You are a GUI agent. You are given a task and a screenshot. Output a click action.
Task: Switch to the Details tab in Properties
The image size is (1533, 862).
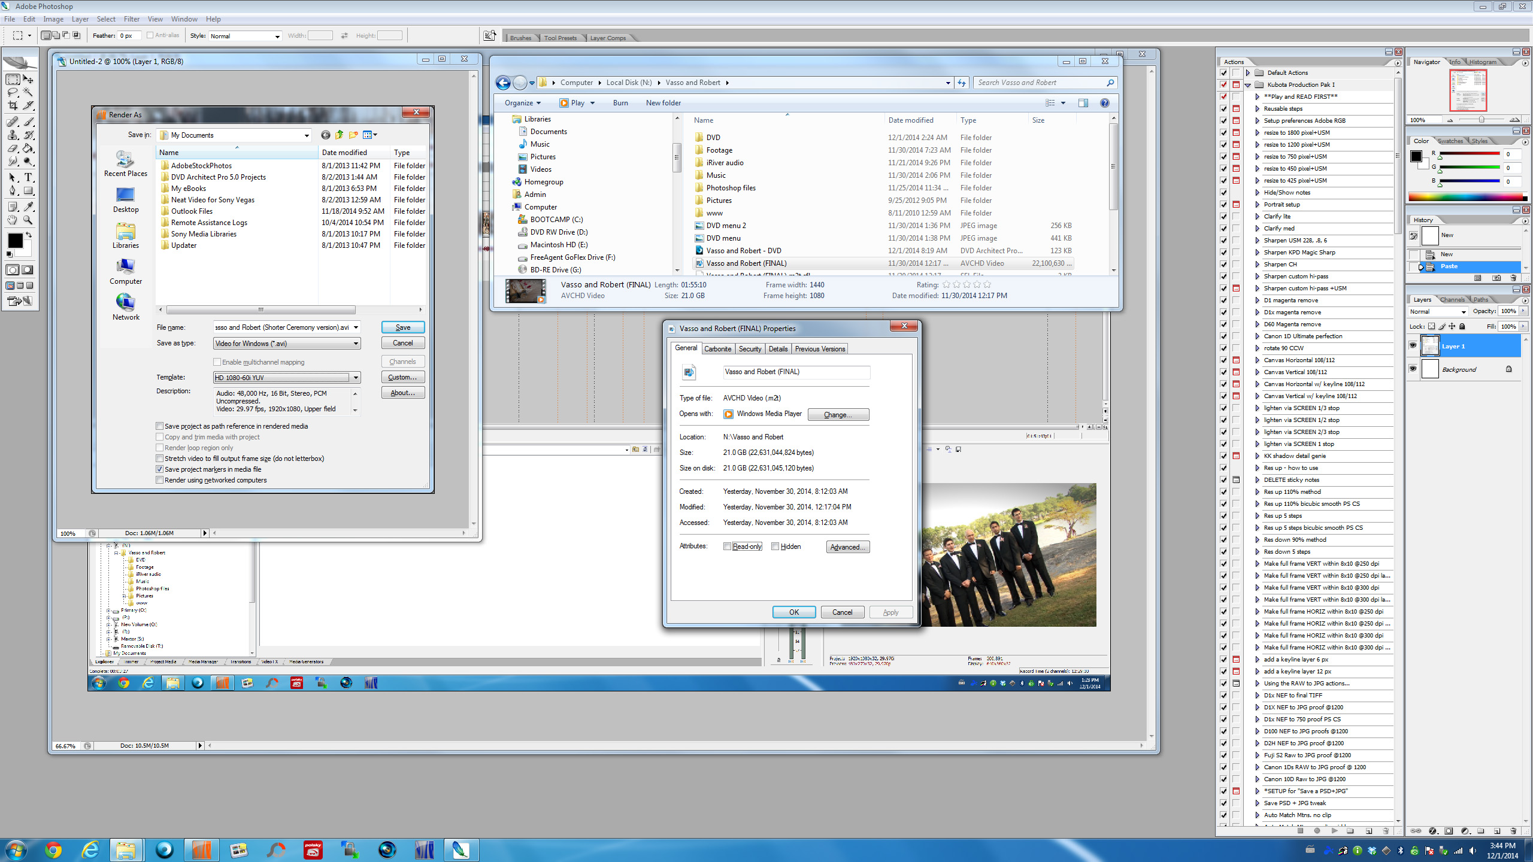(x=778, y=349)
